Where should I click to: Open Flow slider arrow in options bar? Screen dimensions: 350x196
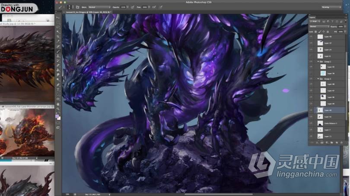tap(149, 7)
